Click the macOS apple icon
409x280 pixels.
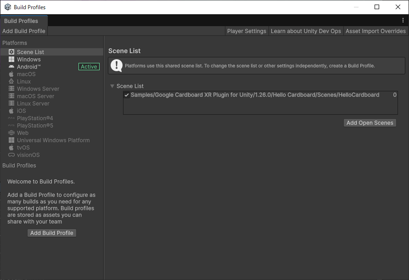point(11,74)
